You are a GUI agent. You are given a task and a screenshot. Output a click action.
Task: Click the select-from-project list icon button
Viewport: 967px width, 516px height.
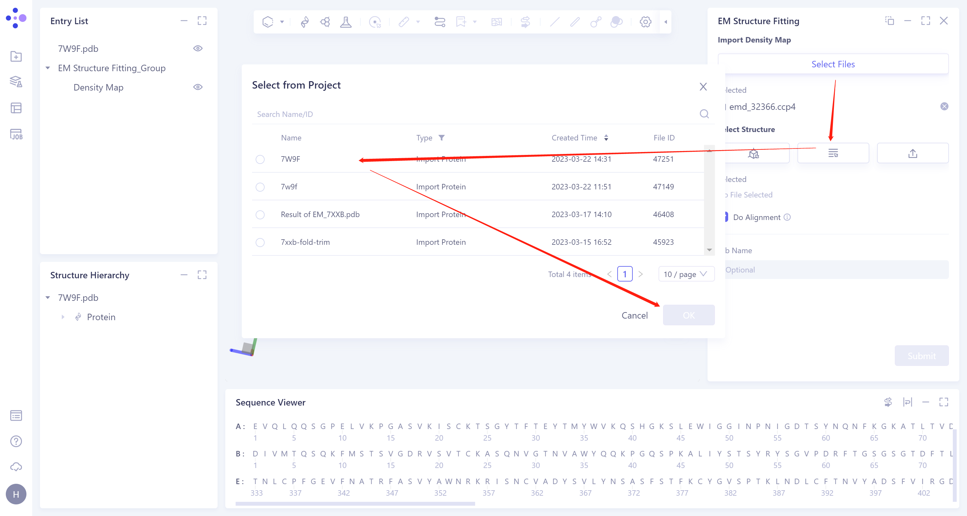[x=833, y=153]
